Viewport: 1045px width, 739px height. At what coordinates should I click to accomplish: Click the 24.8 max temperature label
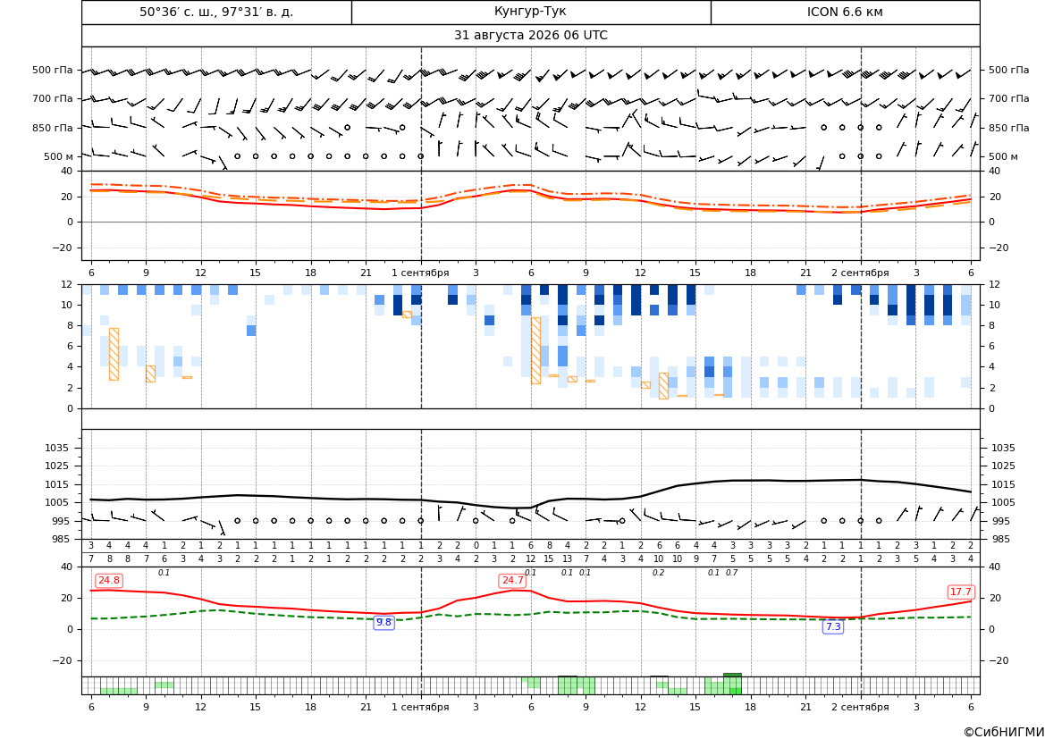pos(109,581)
